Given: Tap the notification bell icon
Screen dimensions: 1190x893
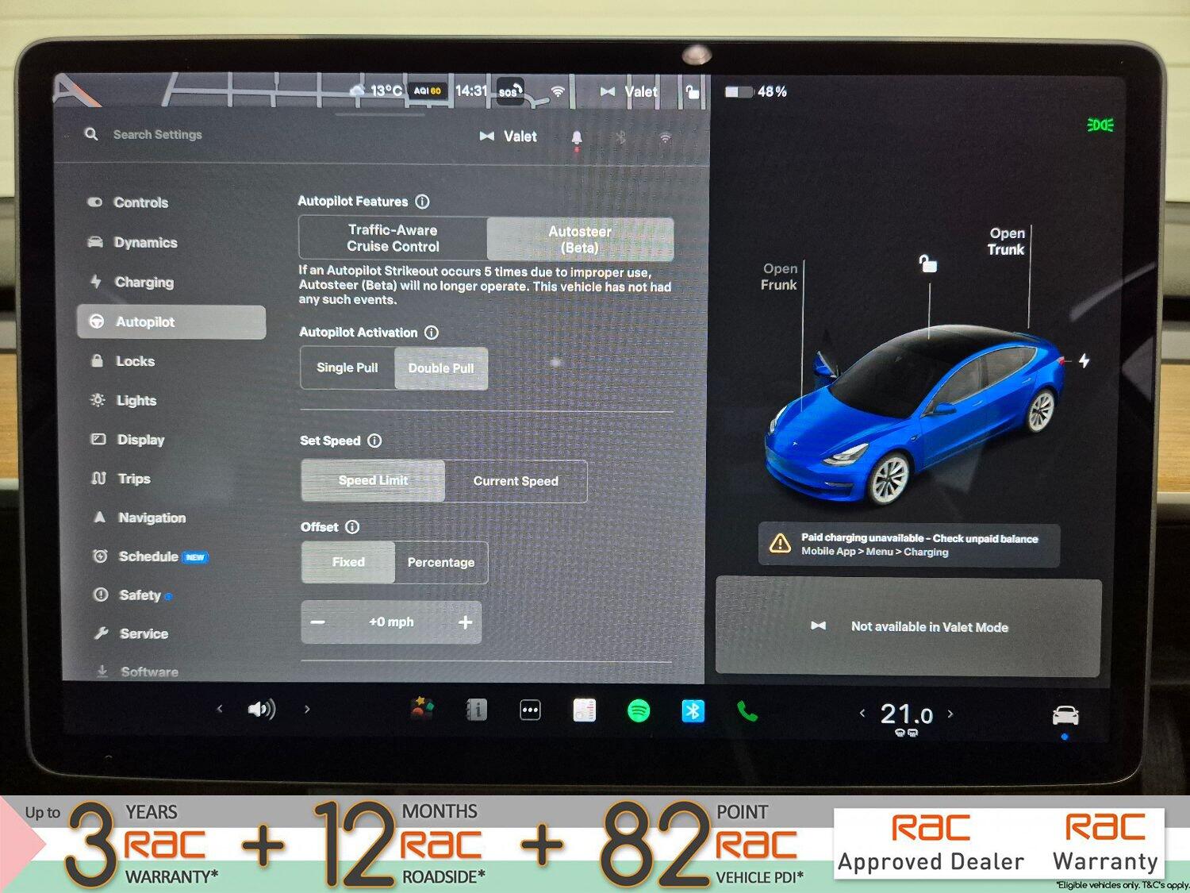Looking at the screenshot, I should pyautogui.click(x=577, y=137).
